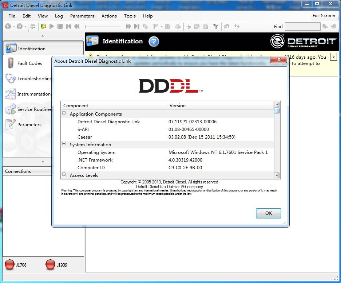The width and height of the screenshot is (341, 283).
Task: Click the Forward navigation arrow in toolbar
Action: coord(20,26)
